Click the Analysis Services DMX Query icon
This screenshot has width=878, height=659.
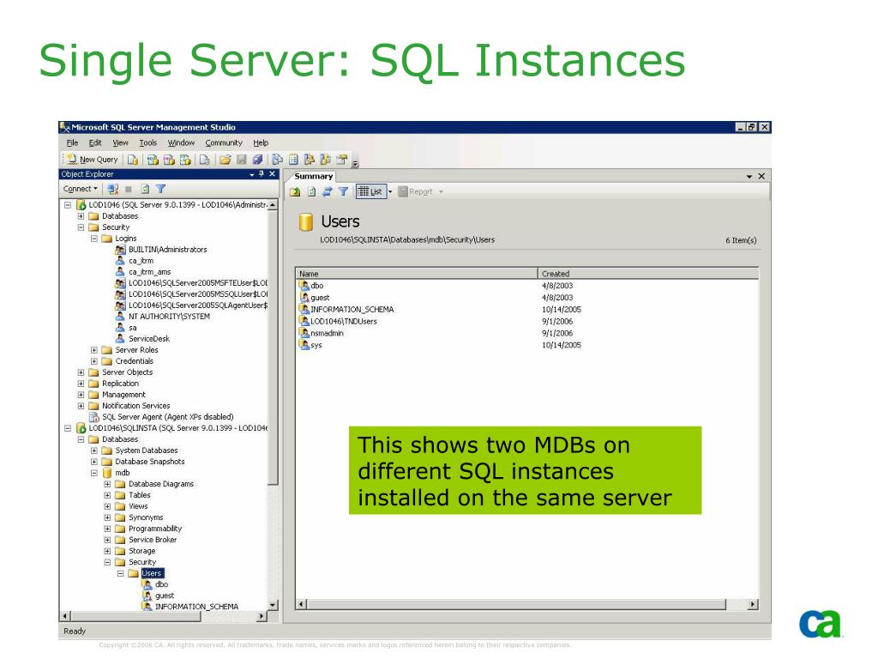pyautogui.click(x=169, y=160)
